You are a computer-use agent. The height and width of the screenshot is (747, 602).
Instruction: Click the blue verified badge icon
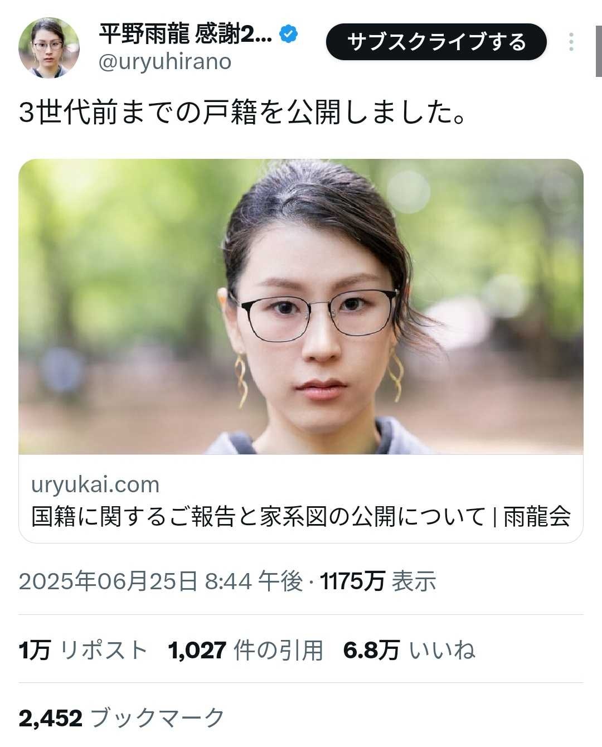(288, 35)
